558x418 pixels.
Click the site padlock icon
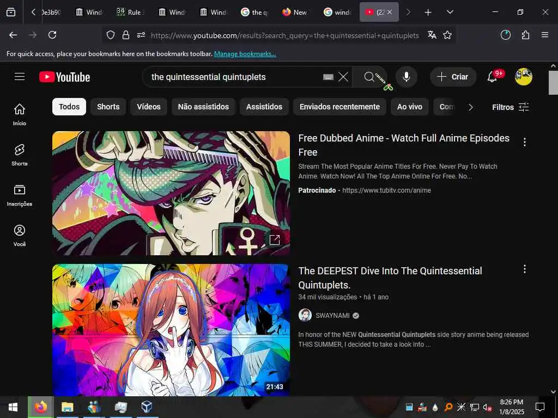[x=126, y=35]
